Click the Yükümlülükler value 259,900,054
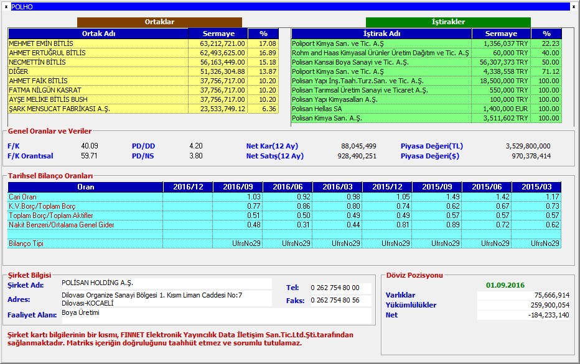The height and width of the screenshot is (364, 580). (523, 305)
